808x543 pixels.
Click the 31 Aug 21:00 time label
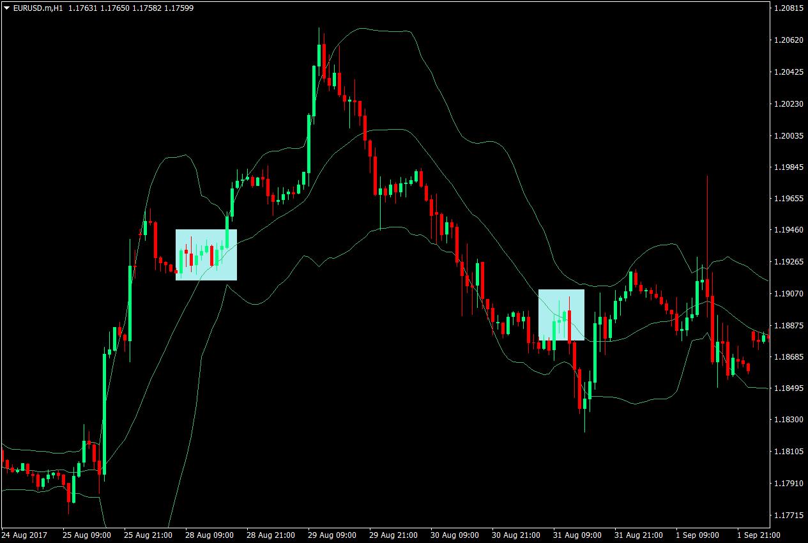tap(637, 535)
